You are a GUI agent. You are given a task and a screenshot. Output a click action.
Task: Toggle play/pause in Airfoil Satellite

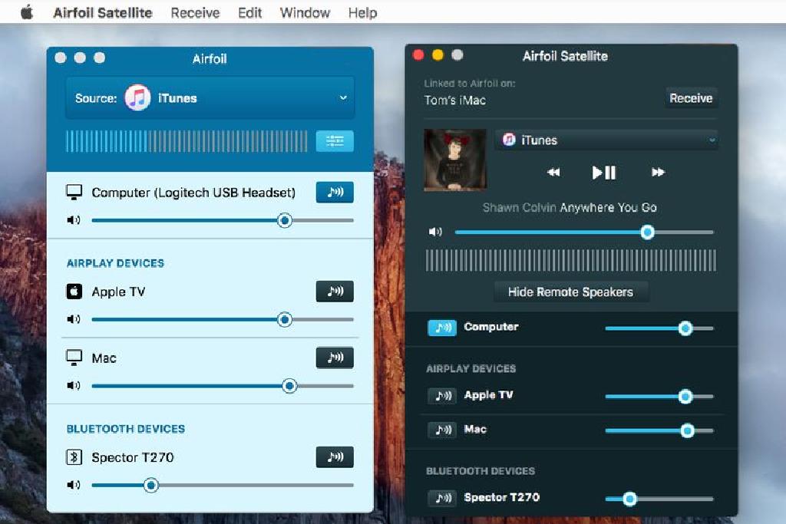[x=603, y=173]
